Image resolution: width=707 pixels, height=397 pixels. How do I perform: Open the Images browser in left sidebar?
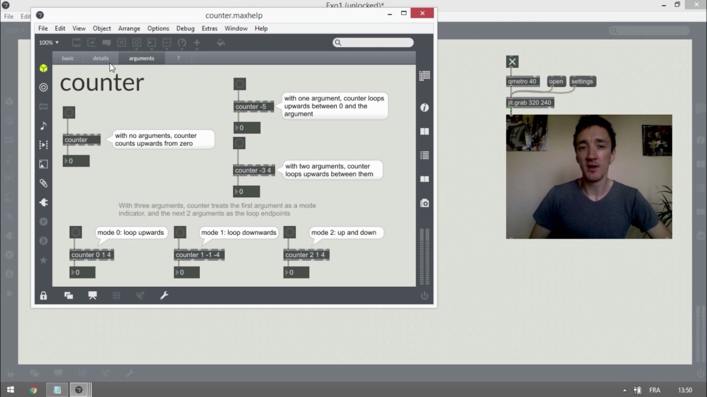[44, 164]
